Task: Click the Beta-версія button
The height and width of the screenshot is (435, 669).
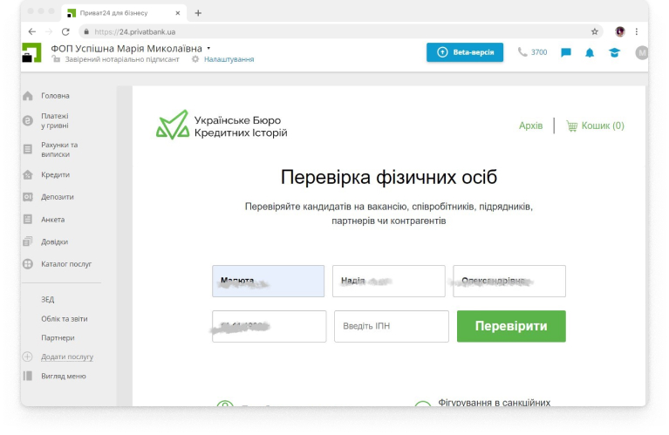Action: click(x=465, y=52)
